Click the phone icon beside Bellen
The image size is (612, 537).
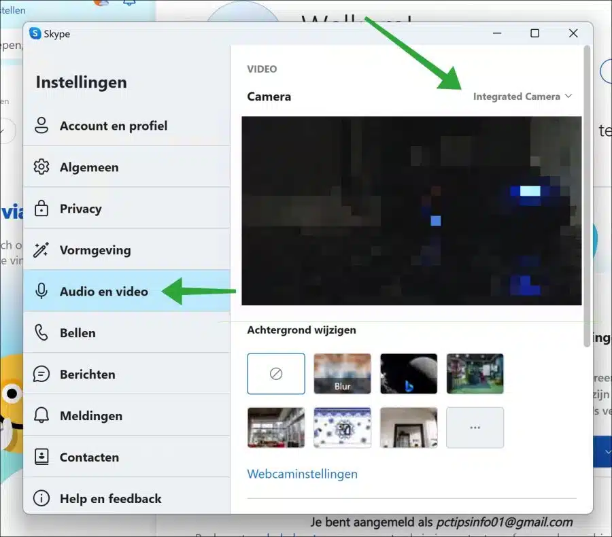(x=41, y=332)
